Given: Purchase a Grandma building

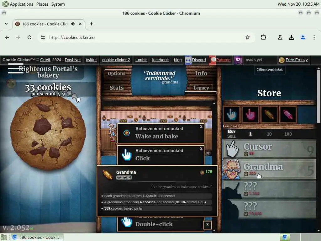Looking at the screenshot, I should point(269,169).
